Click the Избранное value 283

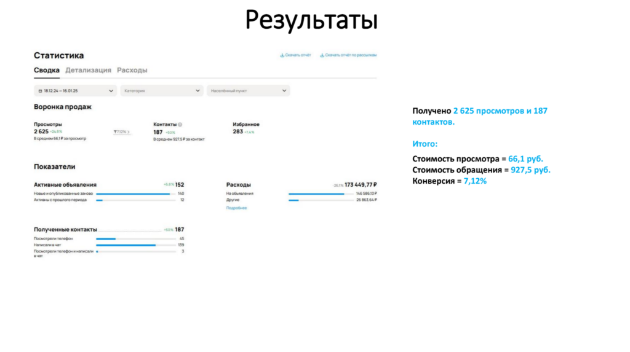pos(238,131)
